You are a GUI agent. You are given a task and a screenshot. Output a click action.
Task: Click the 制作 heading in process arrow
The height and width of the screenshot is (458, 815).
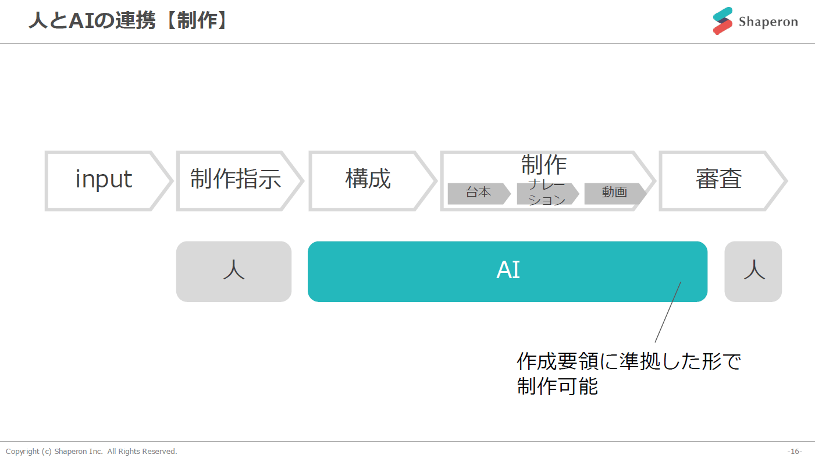click(544, 165)
